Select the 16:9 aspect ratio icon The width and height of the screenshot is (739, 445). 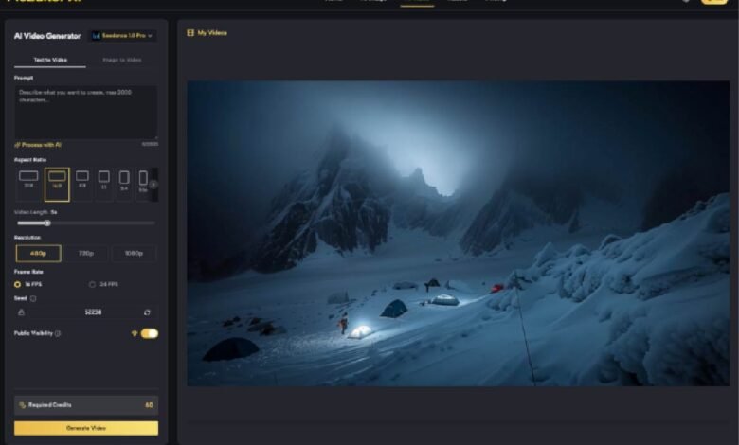[57, 176]
